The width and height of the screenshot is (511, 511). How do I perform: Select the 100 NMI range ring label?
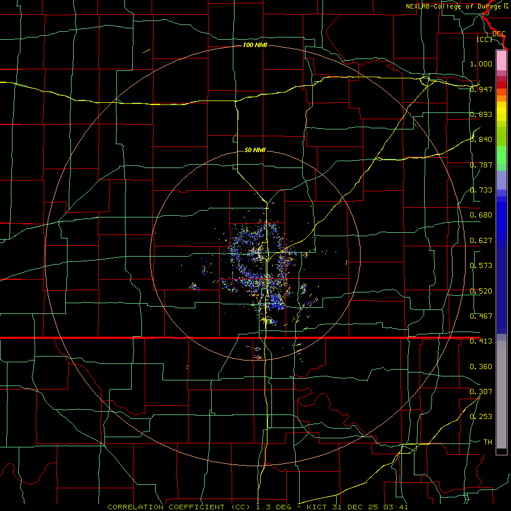click(255, 45)
